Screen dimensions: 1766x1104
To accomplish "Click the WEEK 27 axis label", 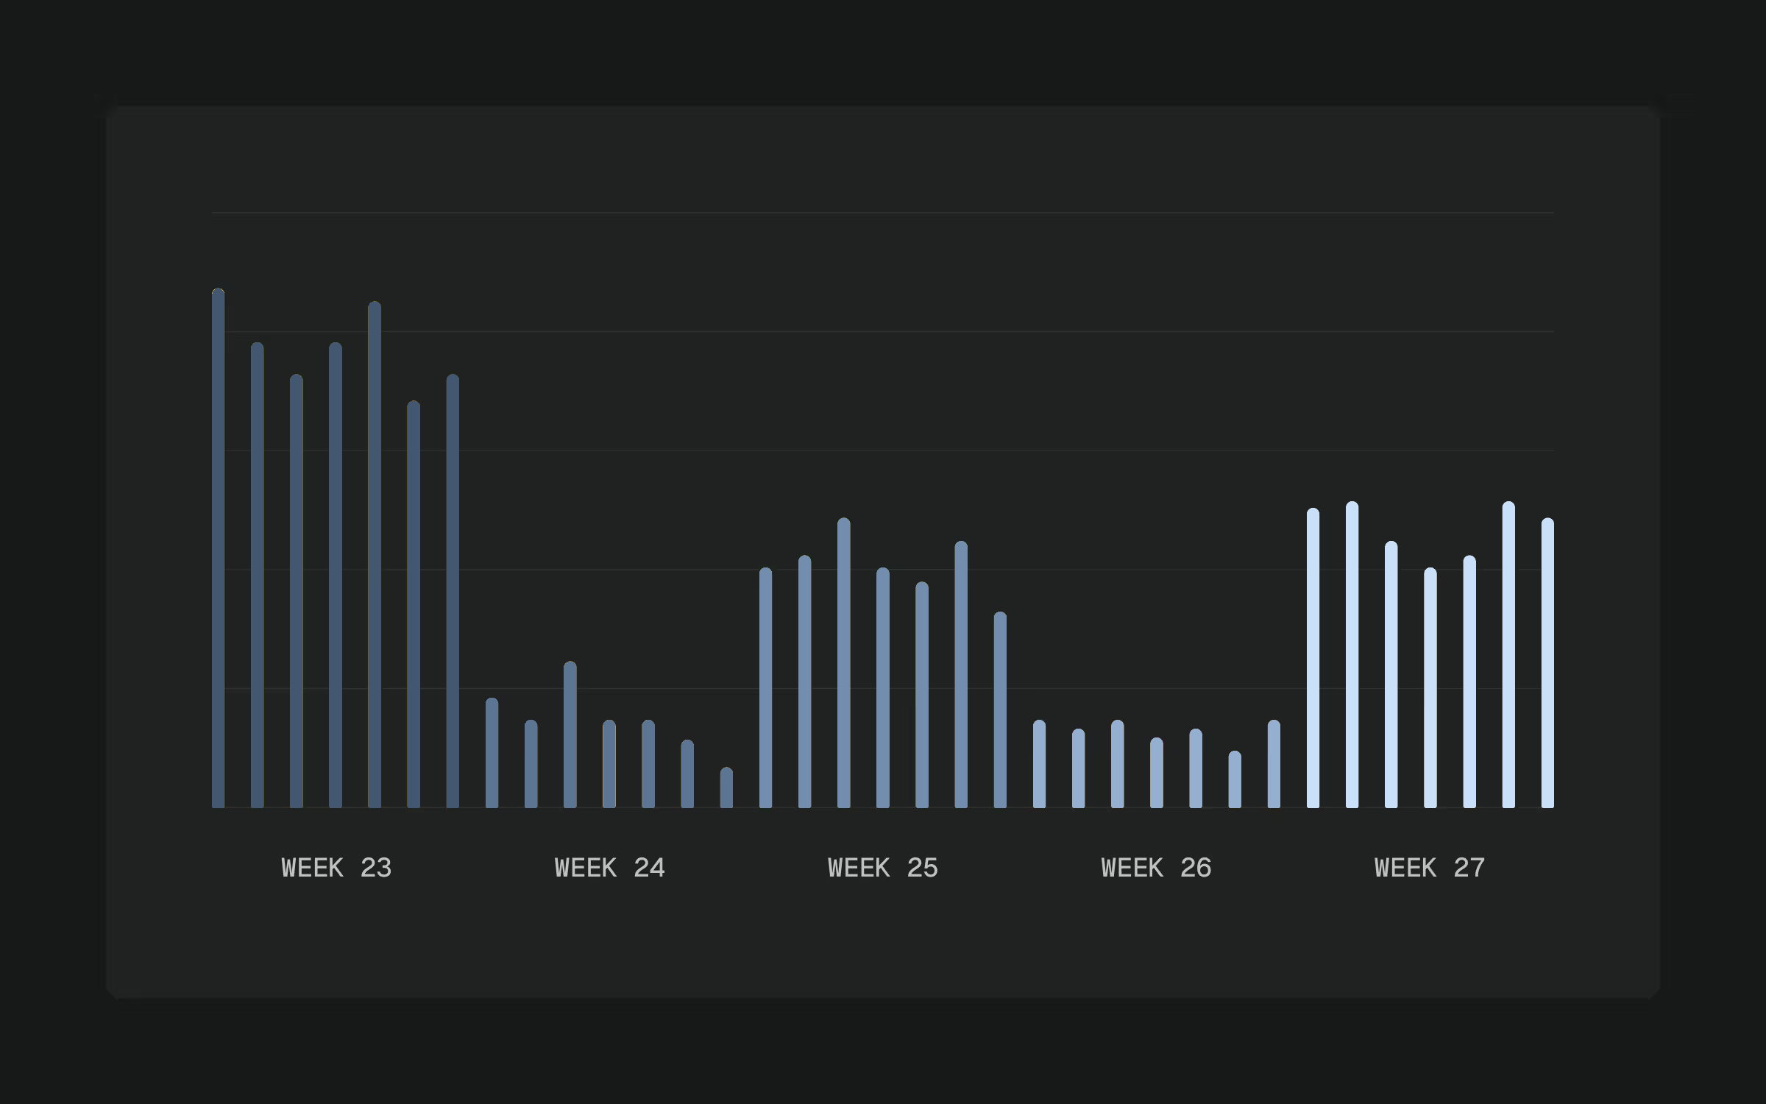I will (1429, 868).
